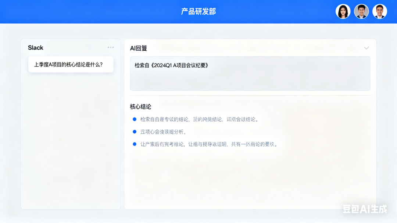The height and width of the screenshot is (223, 397).
Task: Click the question bubble about AI项目核心结论
Action: tap(71, 64)
